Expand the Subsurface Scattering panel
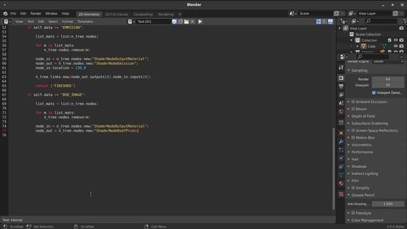The height and width of the screenshot is (229, 407). pyautogui.click(x=348, y=123)
